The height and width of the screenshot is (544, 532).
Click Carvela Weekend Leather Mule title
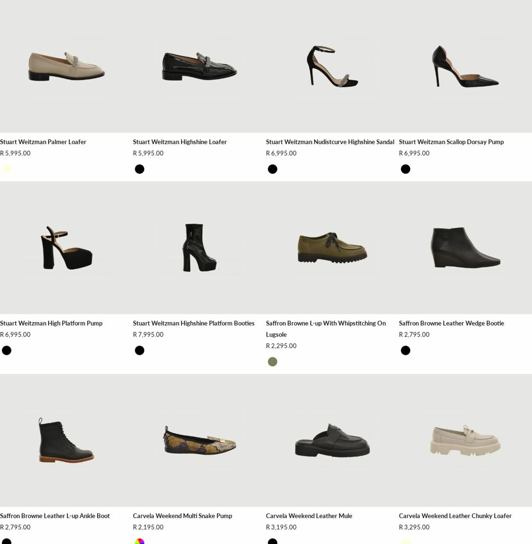pos(309,516)
